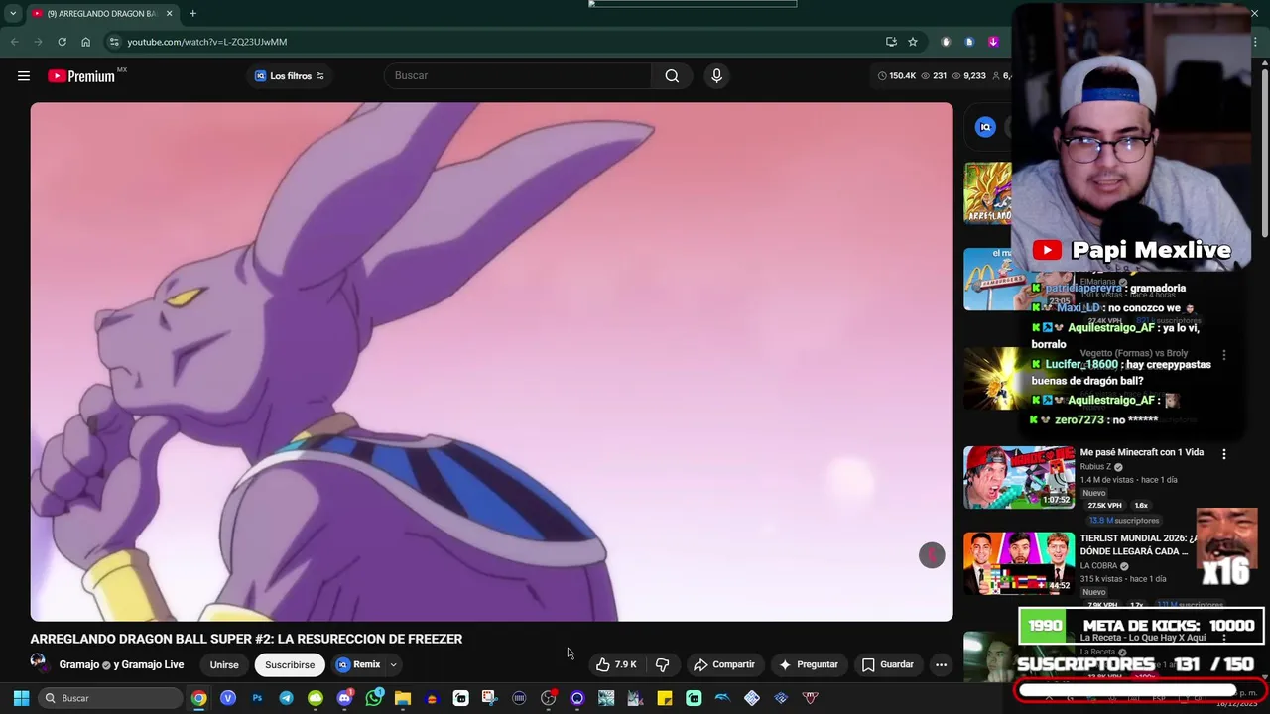
Task: Click install app icon in address bar
Action: tap(891, 42)
